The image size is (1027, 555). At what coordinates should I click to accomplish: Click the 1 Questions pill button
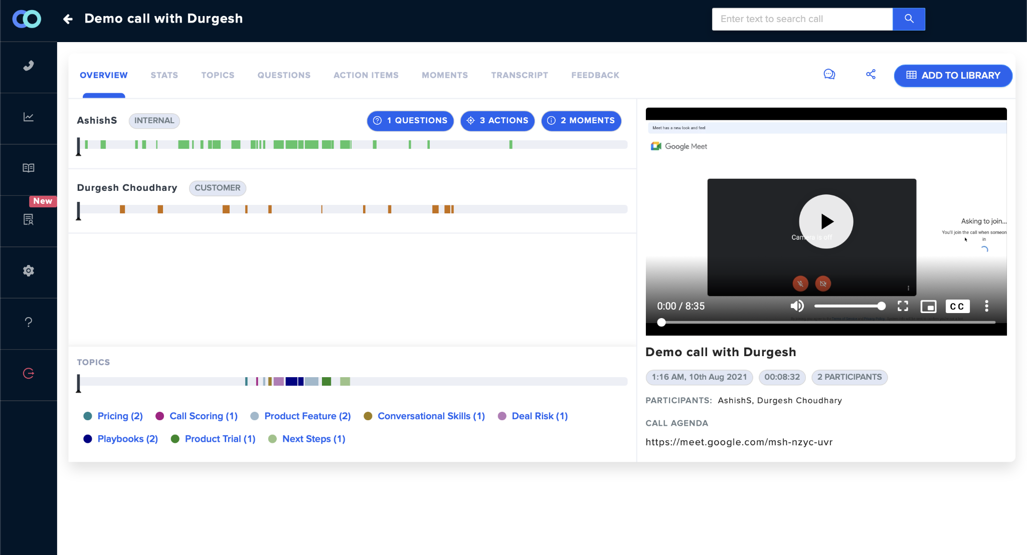[x=410, y=121]
